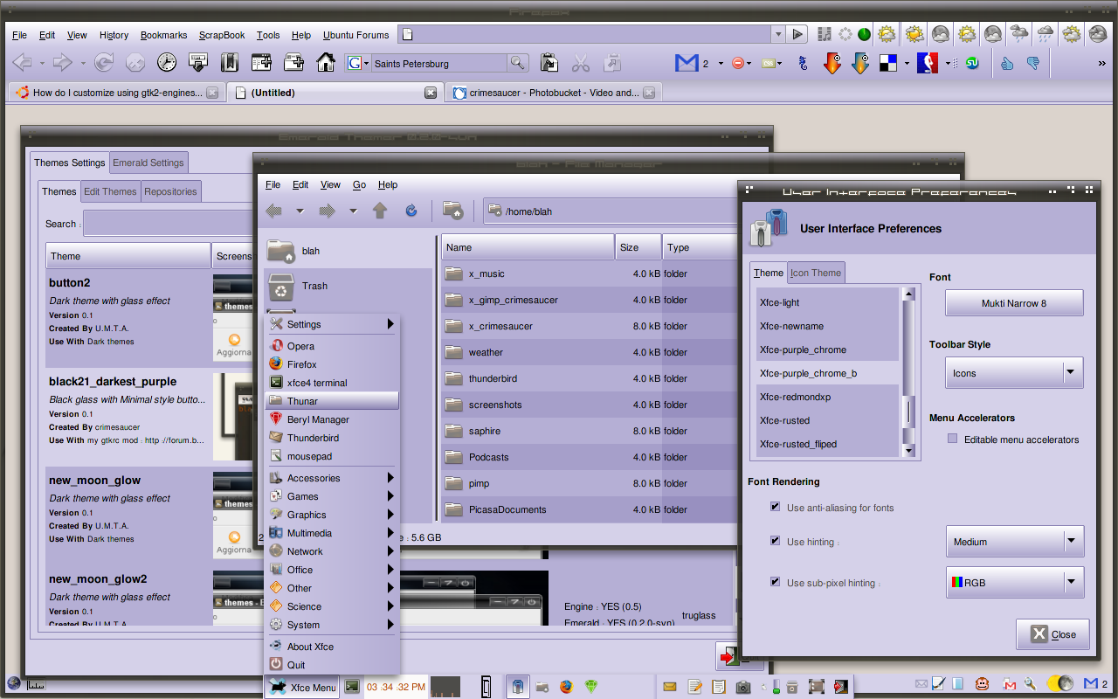Expand the Firefox address bar history dropdown
The height and width of the screenshot is (699, 1118).
(777, 35)
